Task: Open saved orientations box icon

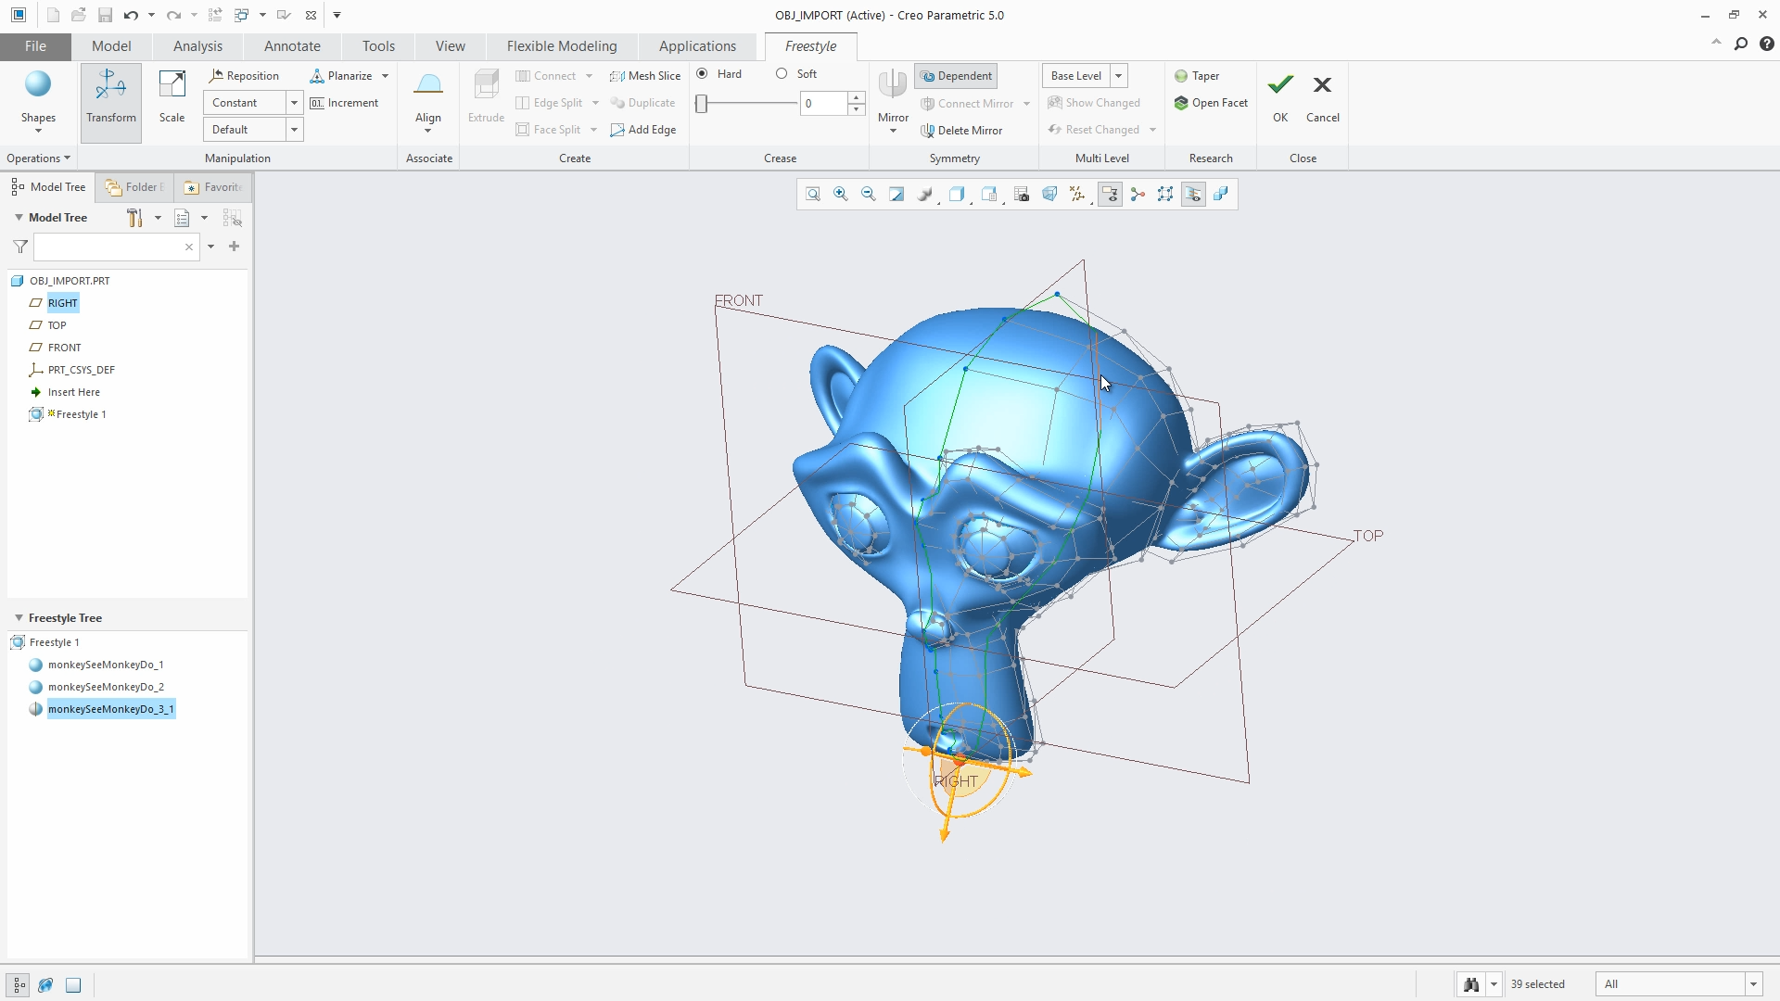Action: [x=989, y=194]
